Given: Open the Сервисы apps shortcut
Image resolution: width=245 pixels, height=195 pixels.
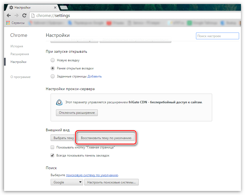Looking at the screenshot, I should point(15,23).
